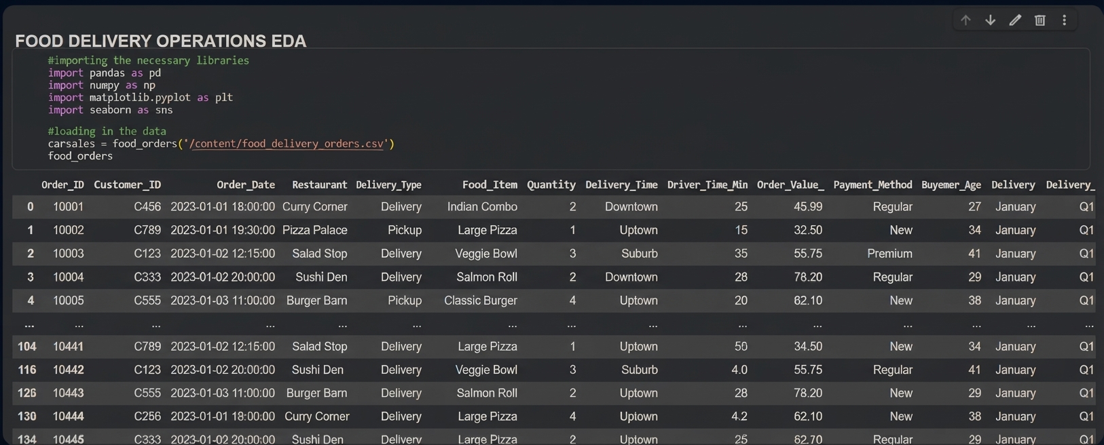Click the FOOD DELIVERY OPERATIONS EDA heading
Viewport: 1104px width, 445px height.
coord(161,41)
